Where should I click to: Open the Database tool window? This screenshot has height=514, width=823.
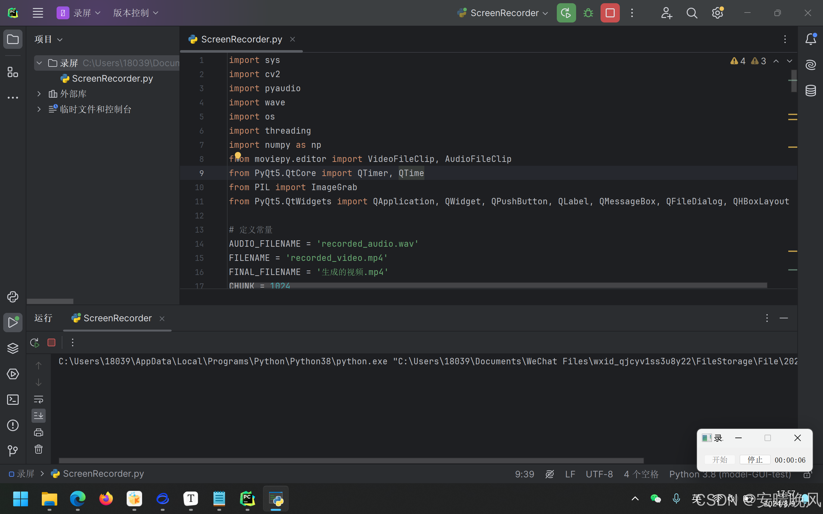point(811,90)
